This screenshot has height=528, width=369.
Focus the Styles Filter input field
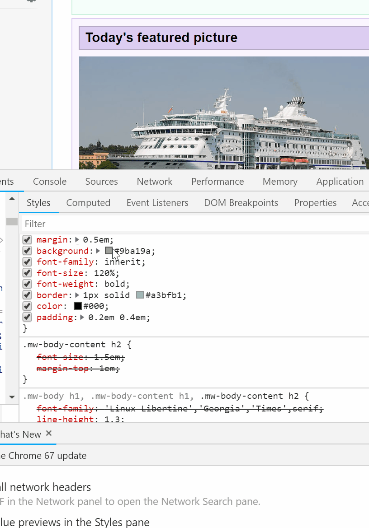[x=194, y=224]
